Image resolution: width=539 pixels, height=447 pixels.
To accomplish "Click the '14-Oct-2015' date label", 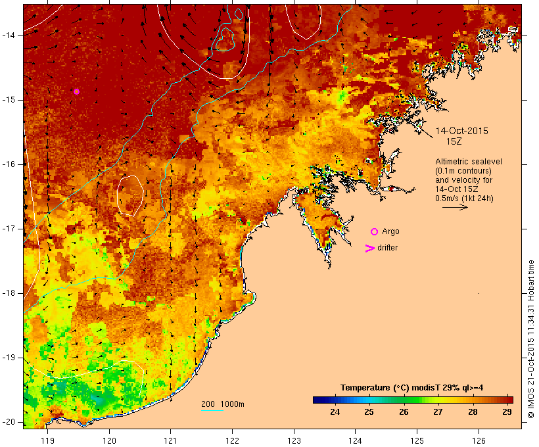I will click(461, 131).
